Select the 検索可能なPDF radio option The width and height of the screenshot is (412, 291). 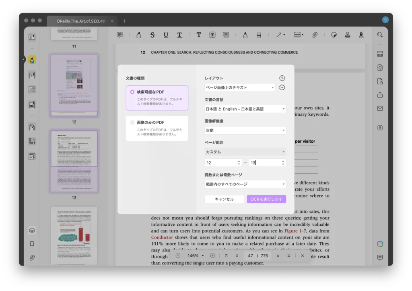[x=132, y=92]
